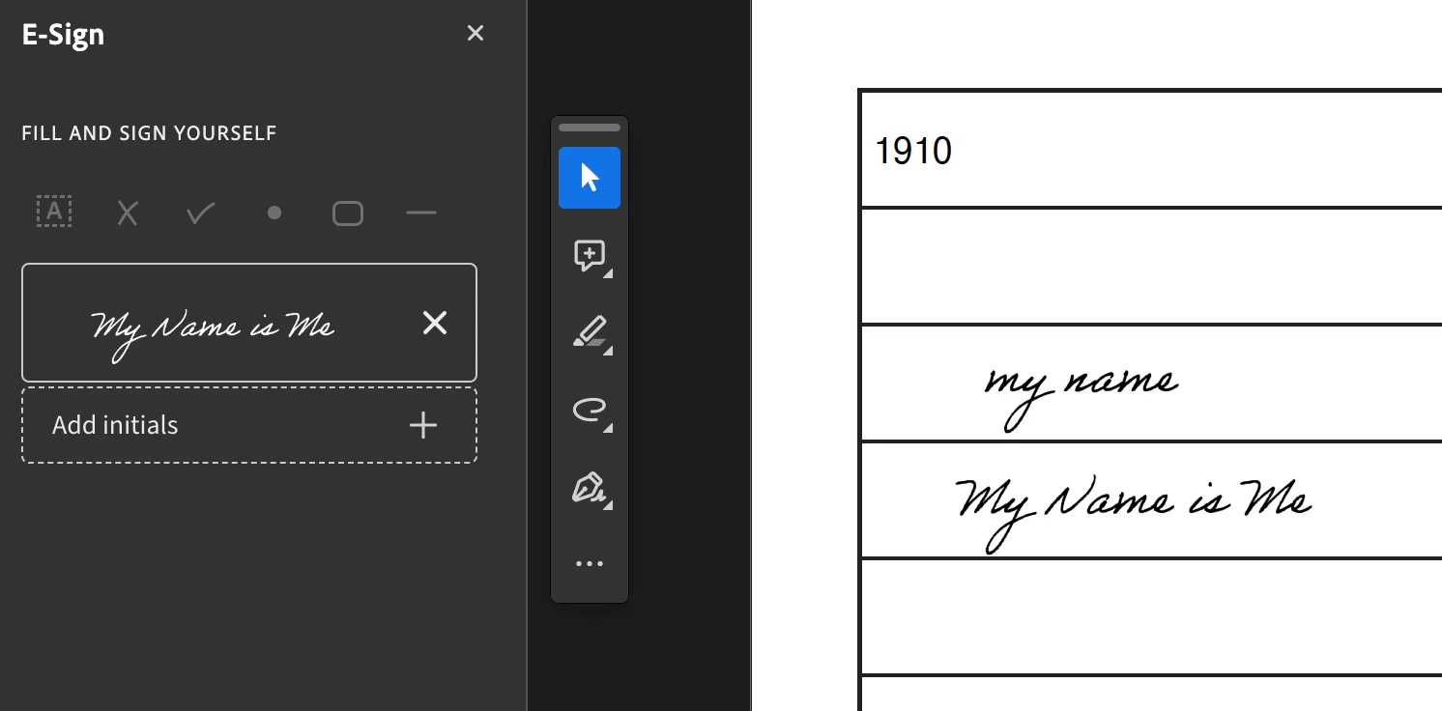1442x711 pixels.
Task: Choose the rounded rectangle fill tool
Action: tap(348, 213)
